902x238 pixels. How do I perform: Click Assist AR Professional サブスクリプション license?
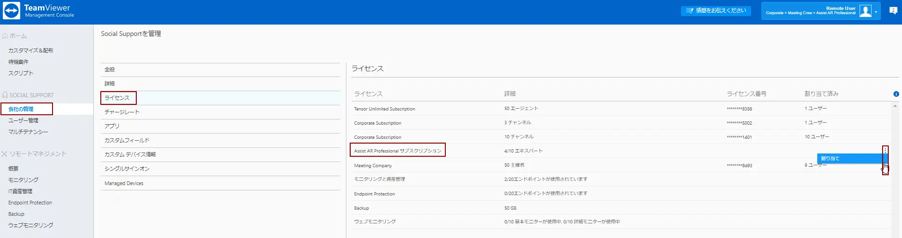point(398,151)
